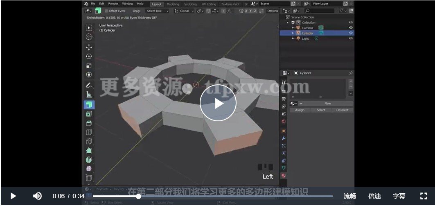Hide the Cylinder via eye icon
Viewport: 435px width, 206px height.
point(351,33)
